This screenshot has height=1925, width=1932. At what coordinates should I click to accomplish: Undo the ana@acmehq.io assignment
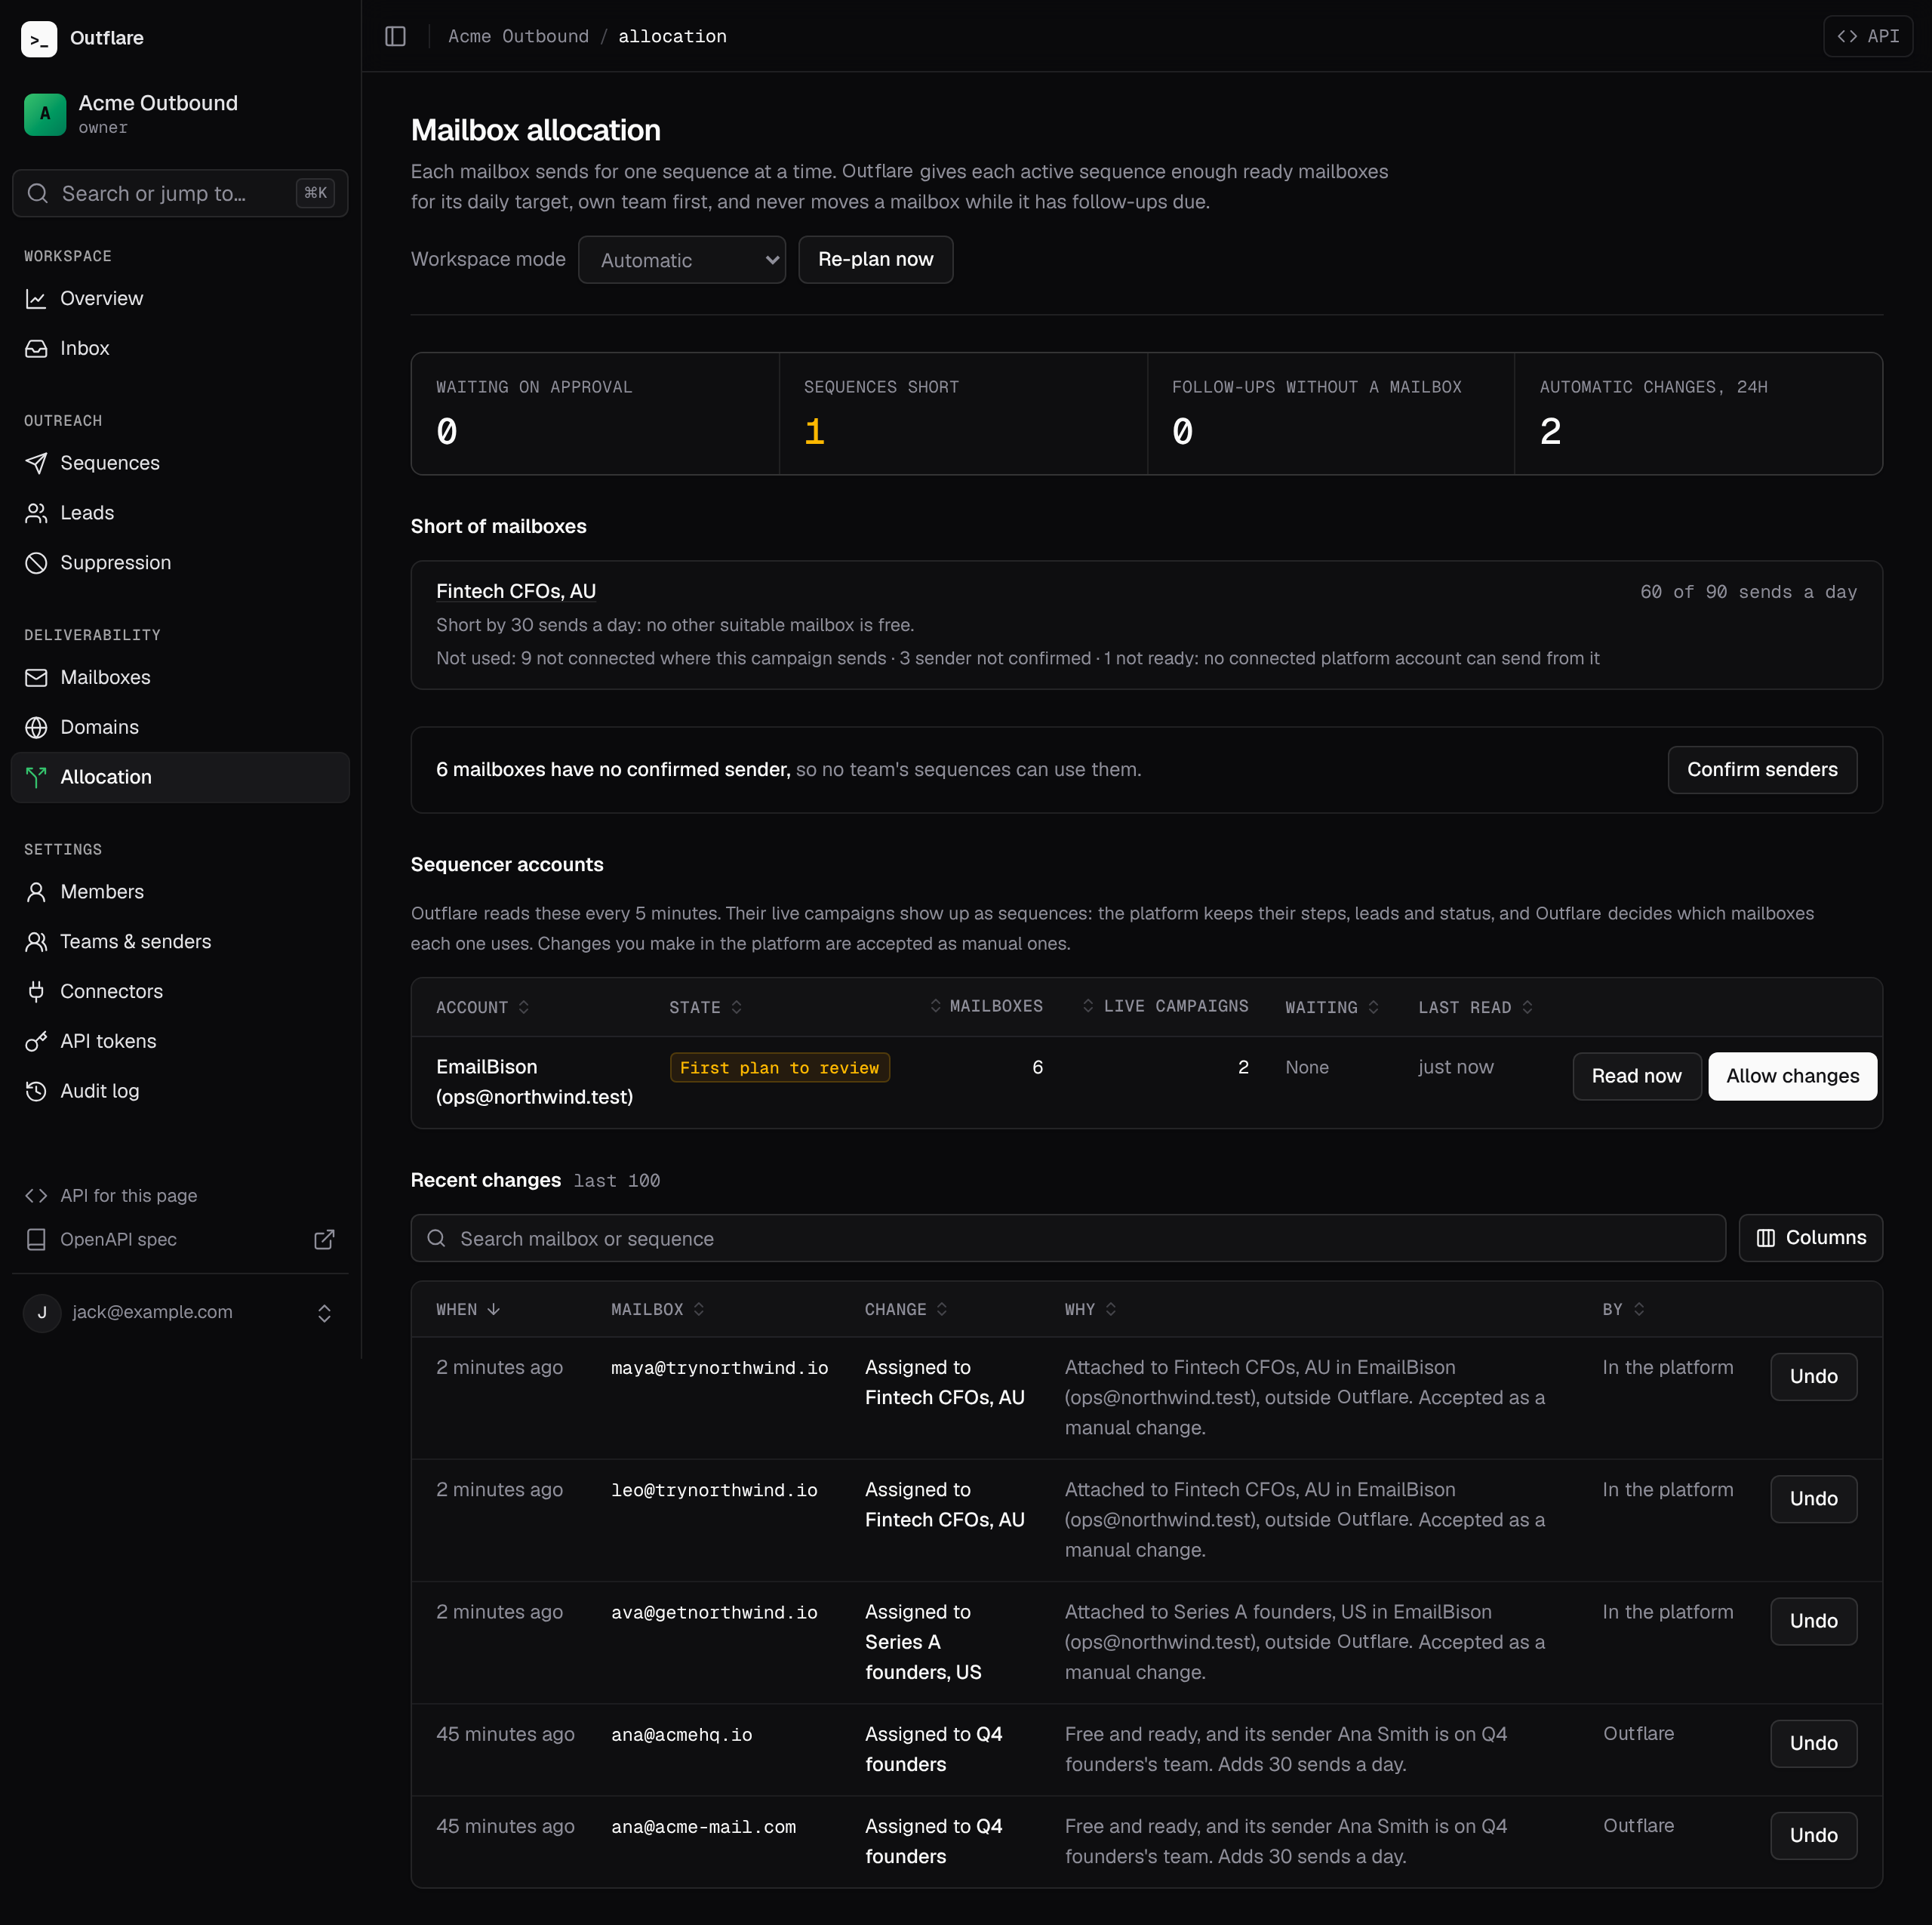(x=1813, y=1744)
